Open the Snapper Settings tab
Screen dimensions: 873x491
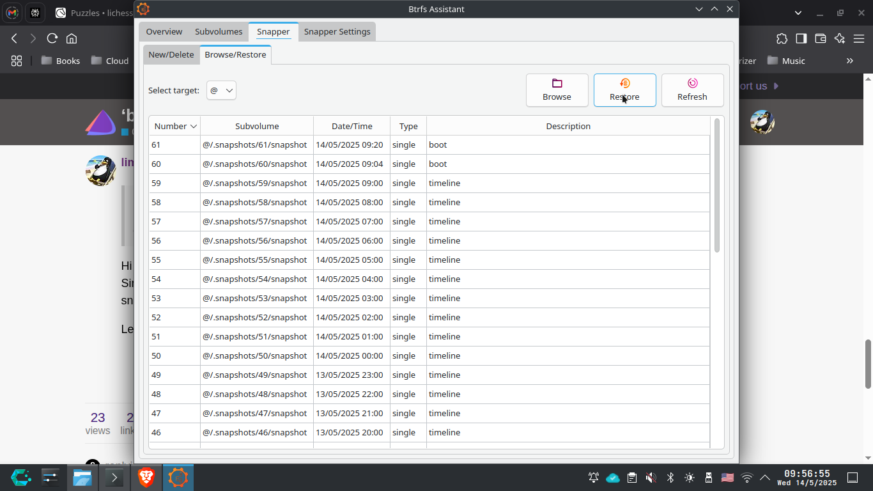(337, 31)
